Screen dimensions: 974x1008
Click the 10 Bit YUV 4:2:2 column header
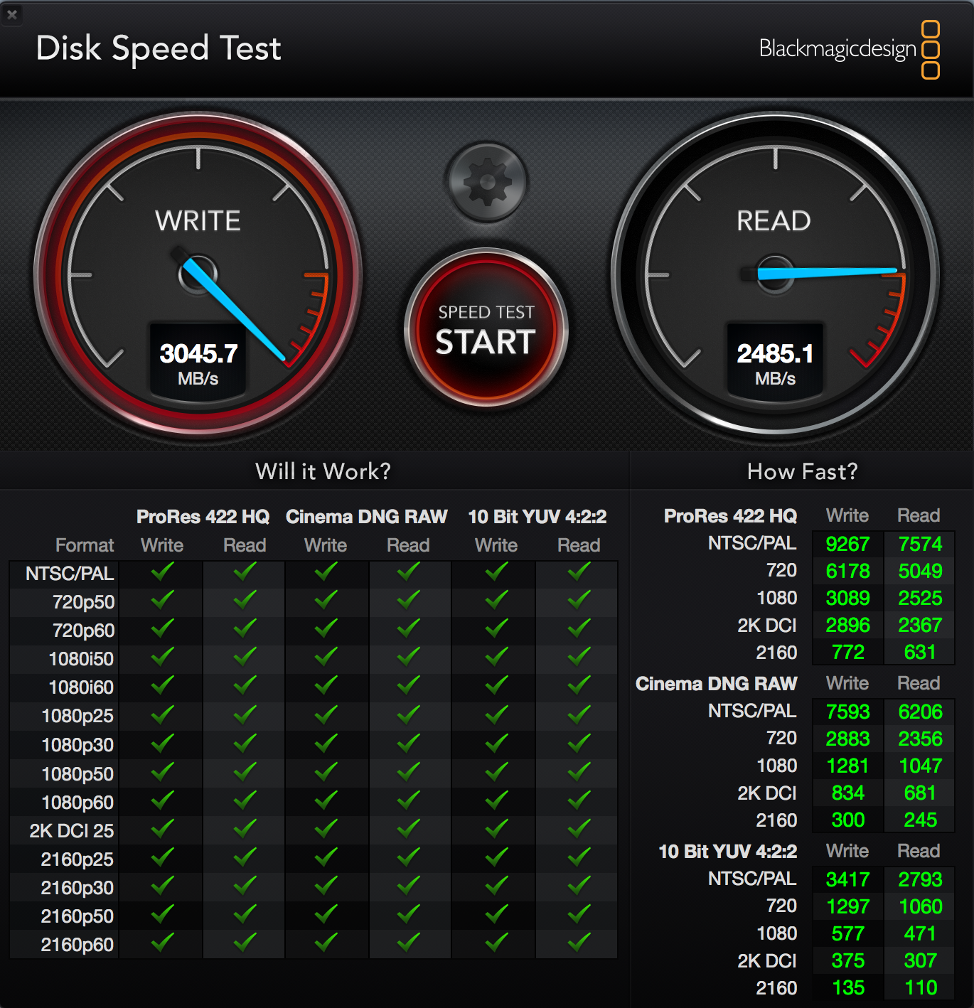pyautogui.click(x=537, y=517)
